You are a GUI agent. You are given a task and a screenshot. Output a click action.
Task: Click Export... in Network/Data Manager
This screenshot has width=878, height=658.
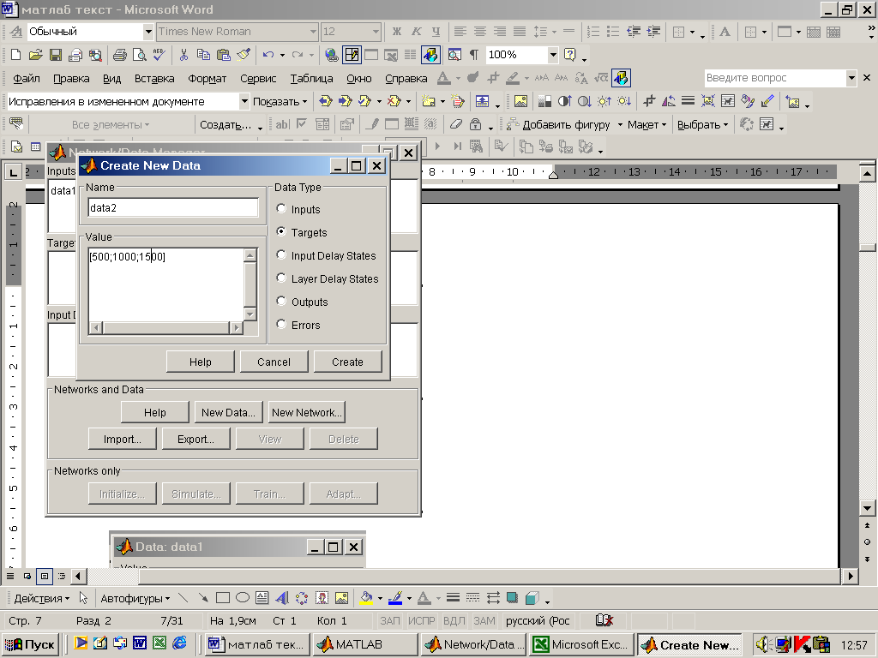[196, 440]
